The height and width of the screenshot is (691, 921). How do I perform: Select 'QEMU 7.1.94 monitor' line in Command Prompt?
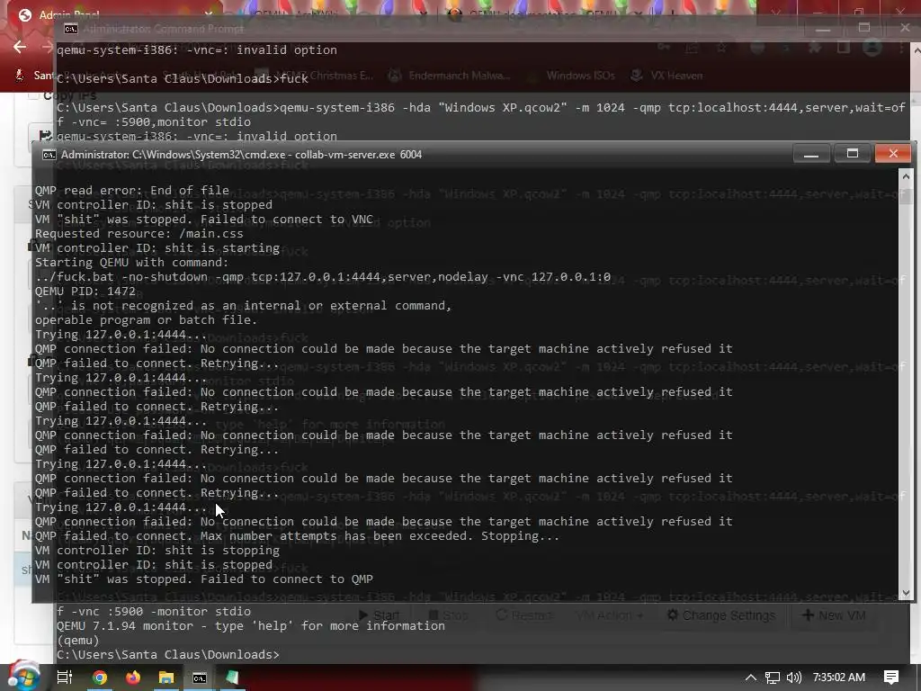251,626
